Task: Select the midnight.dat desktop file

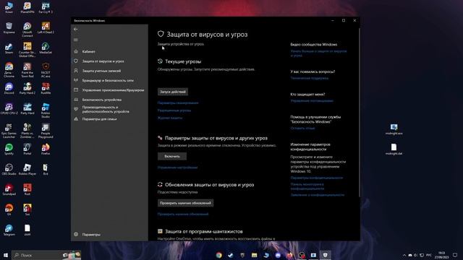Action: pyautogui.click(x=394, y=149)
